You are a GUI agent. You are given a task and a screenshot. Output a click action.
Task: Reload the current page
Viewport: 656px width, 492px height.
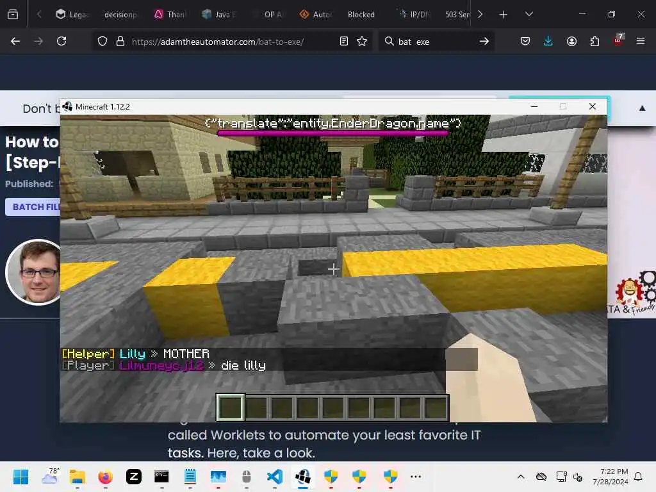(61, 41)
